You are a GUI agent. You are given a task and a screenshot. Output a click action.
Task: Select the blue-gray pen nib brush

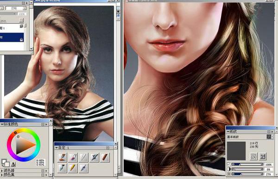[x=83, y=168]
